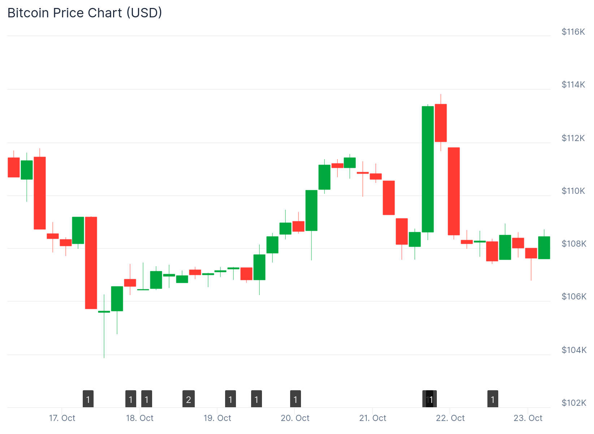Screen dimensions: 594x434
Task: Click the event marker above 20. Oct
Action: tap(296, 399)
